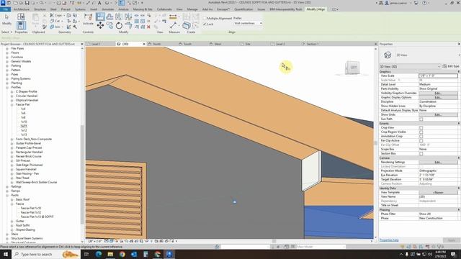Click Edit for Rendering Settings
Viewport: 461px width, 259px height.
[x=438, y=162]
